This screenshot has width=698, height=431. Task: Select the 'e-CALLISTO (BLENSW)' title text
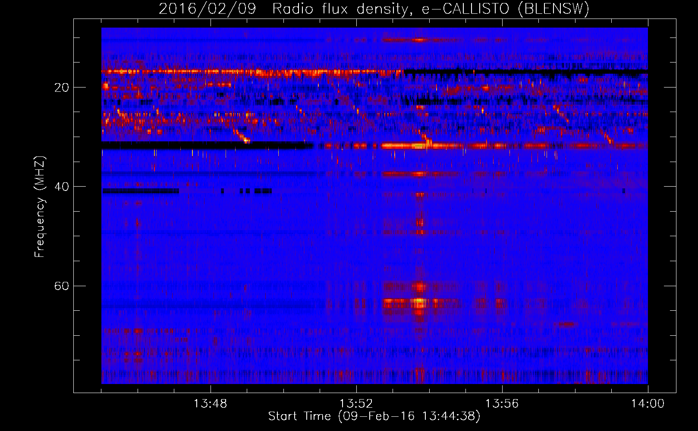(506, 9)
